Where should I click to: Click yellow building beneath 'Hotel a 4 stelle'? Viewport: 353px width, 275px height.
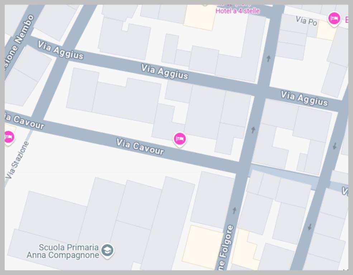click(x=199, y=18)
